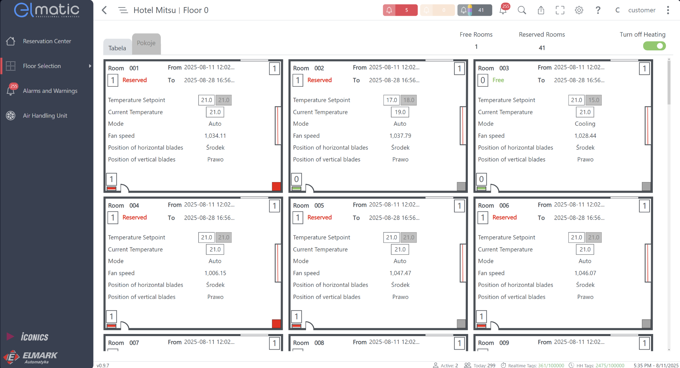Click the Elmatic logo
The height and width of the screenshot is (368, 680).
pos(46,10)
